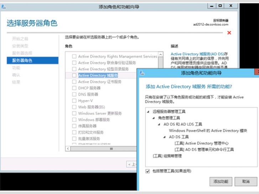This screenshot has height=194, width=259.
Task: Open the Active Directory 域服务(AD DS) description link
Action: [197, 54]
